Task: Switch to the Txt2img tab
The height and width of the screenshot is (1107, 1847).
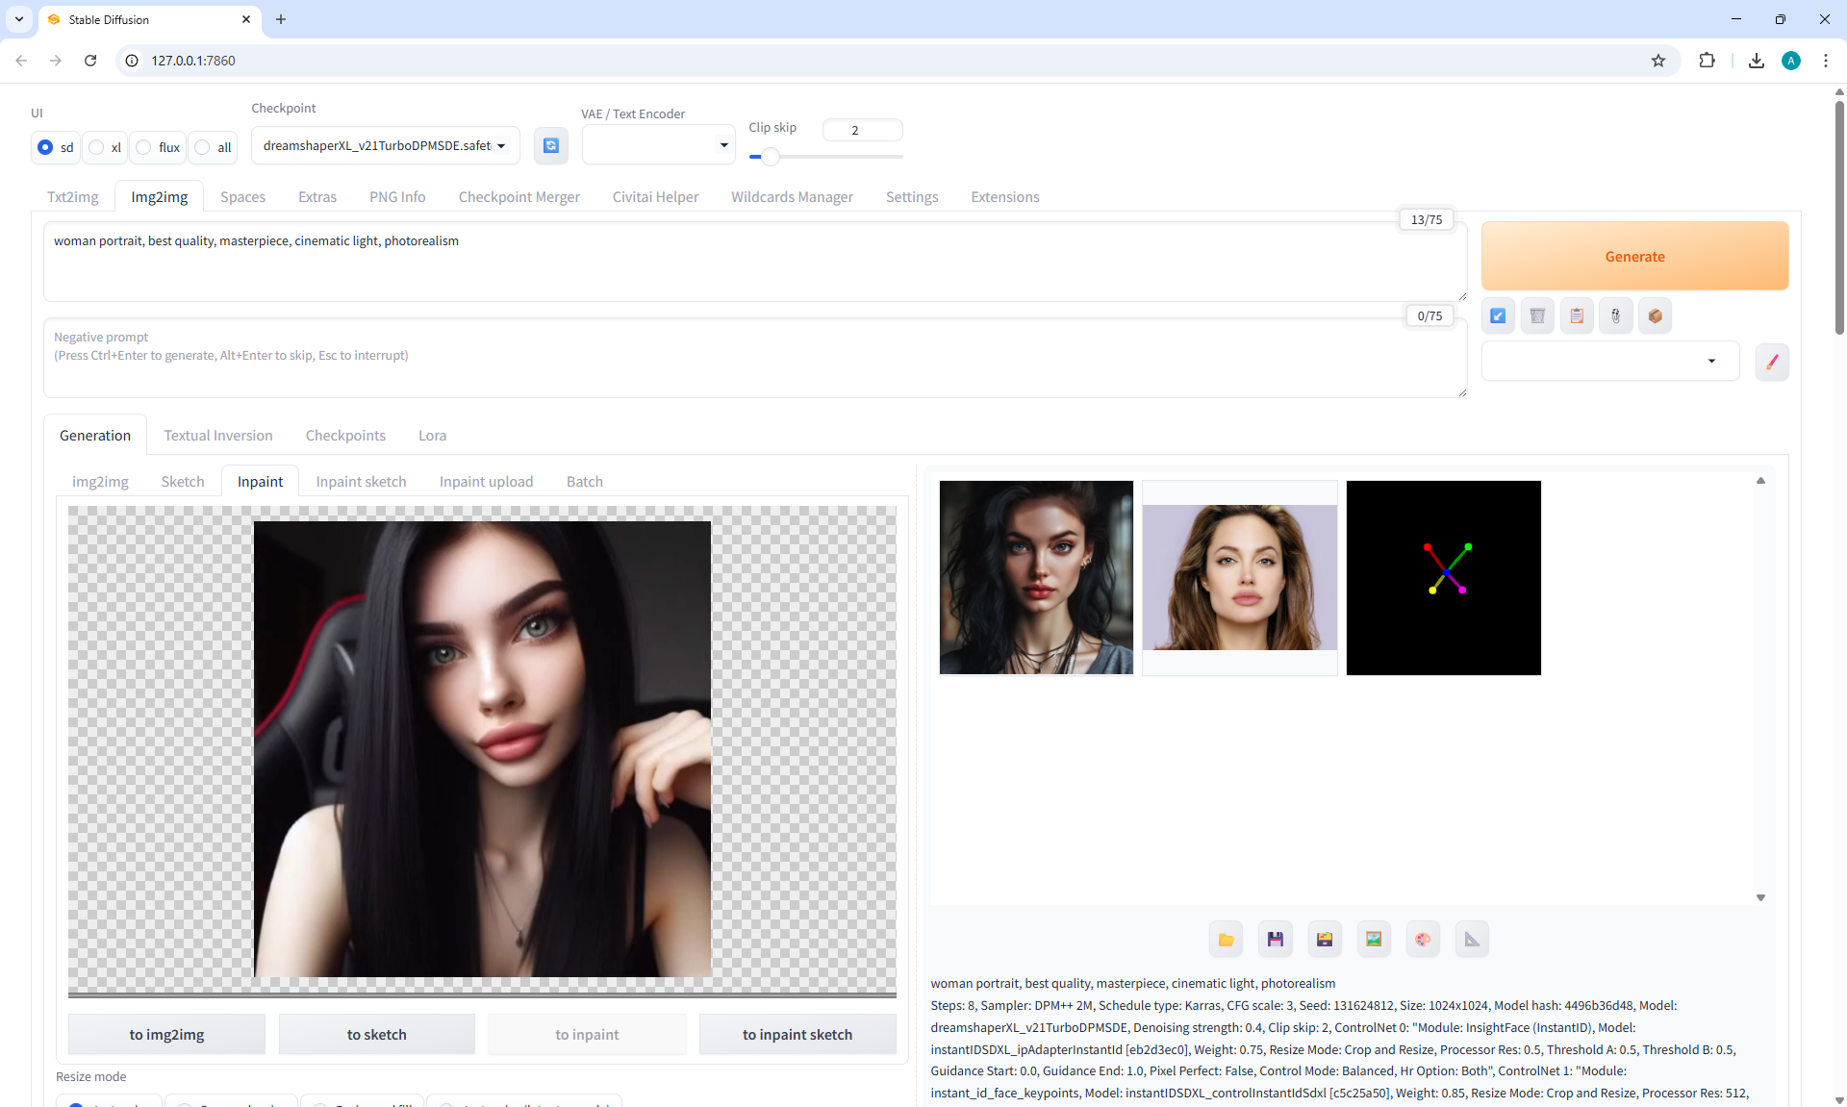Action: (73, 197)
